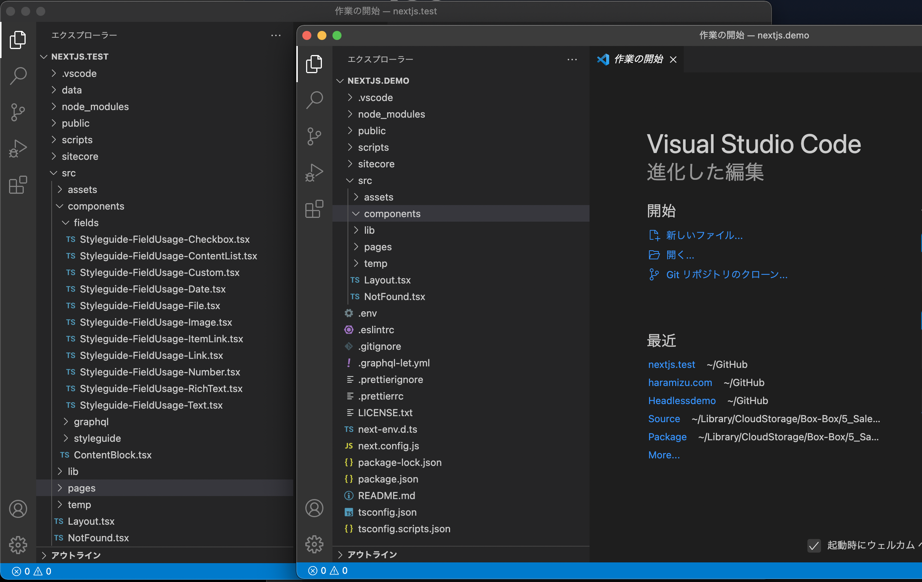Viewport: 922px width, 582px height.
Task: Open recent project nextjs.test
Action: (672, 365)
